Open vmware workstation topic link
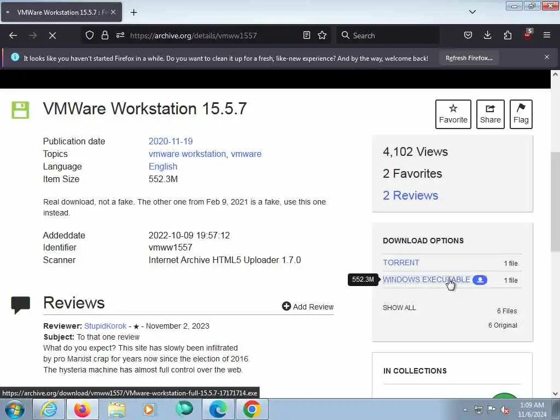 point(187,154)
